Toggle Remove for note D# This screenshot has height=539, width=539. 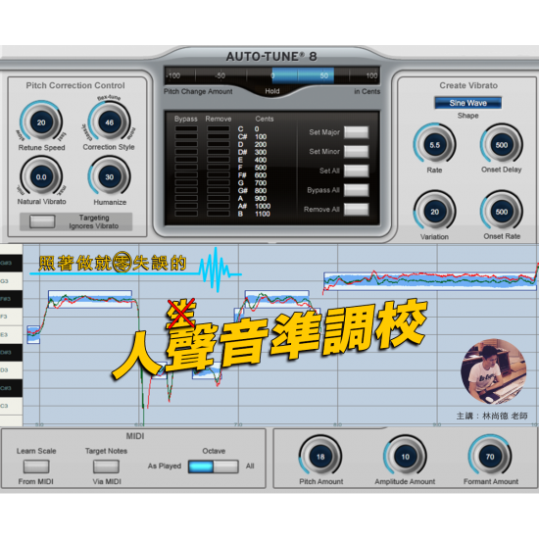(219, 152)
